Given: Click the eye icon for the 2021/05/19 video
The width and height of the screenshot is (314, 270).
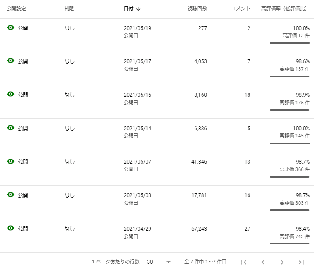Looking at the screenshot, I should point(11,28).
